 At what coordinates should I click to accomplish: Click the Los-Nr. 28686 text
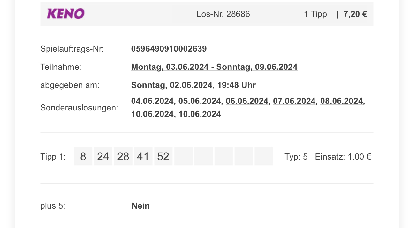pos(223,14)
